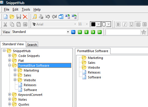Expand the KeywordConvert folder
148x107 pixels.
(9, 94)
